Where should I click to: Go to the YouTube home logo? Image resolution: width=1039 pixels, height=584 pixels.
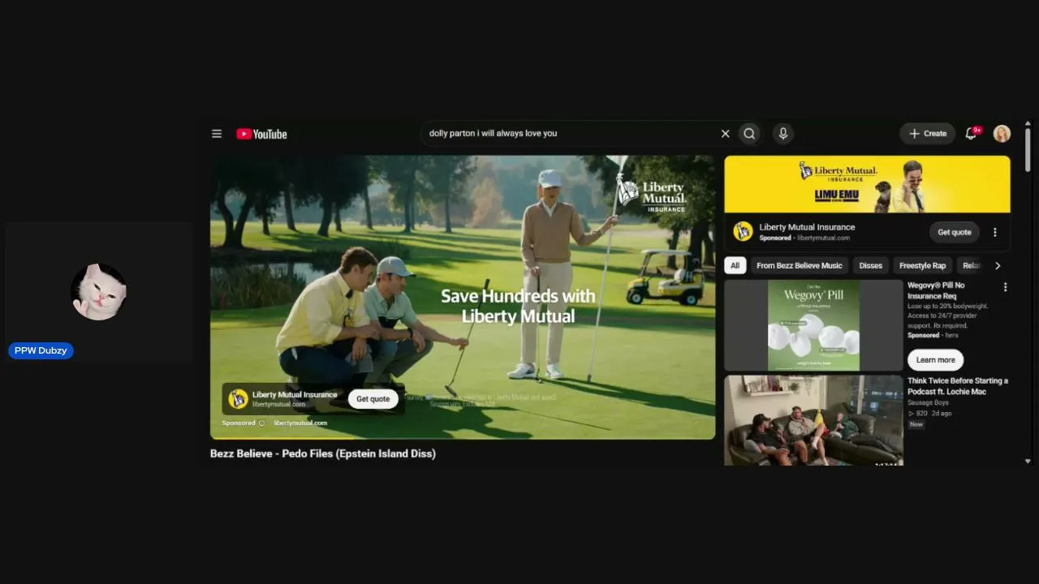pos(261,134)
